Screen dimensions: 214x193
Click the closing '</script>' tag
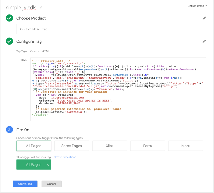pos(40,115)
